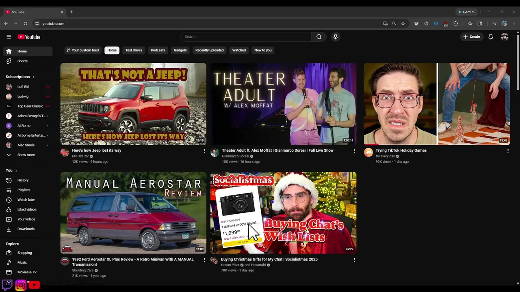This screenshot has height=292, width=520.
Task: Open Watch later list
Action: (x=28, y=200)
